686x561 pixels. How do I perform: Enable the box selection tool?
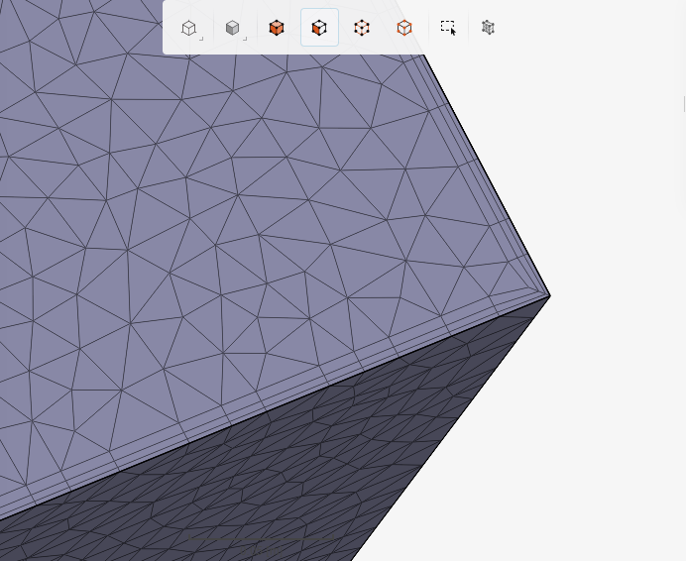[448, 28]
